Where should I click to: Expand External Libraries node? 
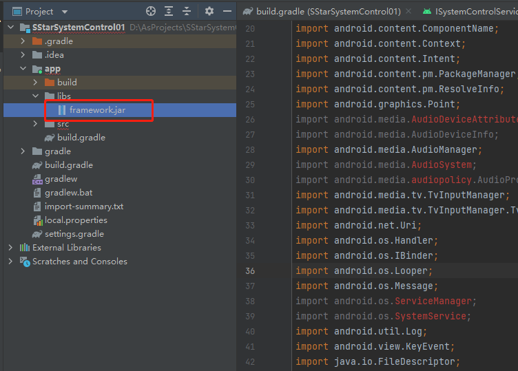(10, 248)
